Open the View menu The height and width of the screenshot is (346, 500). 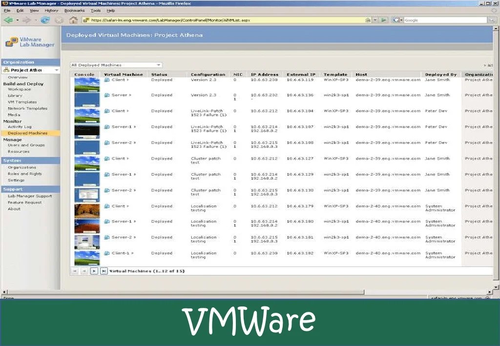(x=34, y=11)
